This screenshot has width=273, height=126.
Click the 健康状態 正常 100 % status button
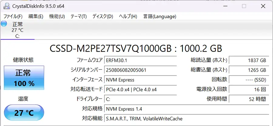pos(24,78)
